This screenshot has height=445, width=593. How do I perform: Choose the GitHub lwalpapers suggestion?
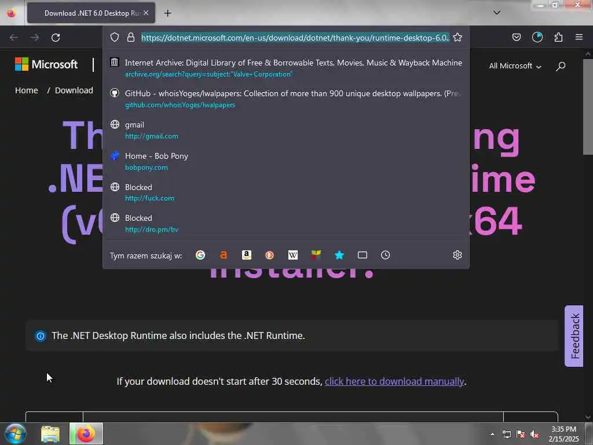(x=286, y=99)
